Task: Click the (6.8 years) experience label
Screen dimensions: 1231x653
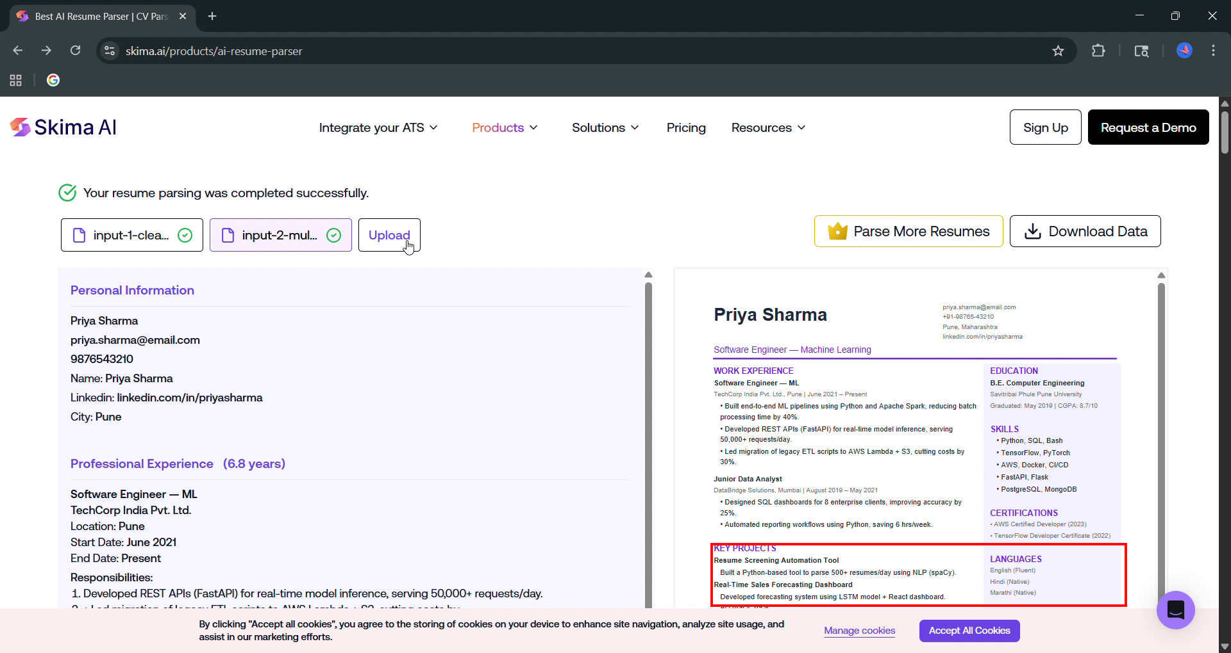Action: (x=255, y=464)
